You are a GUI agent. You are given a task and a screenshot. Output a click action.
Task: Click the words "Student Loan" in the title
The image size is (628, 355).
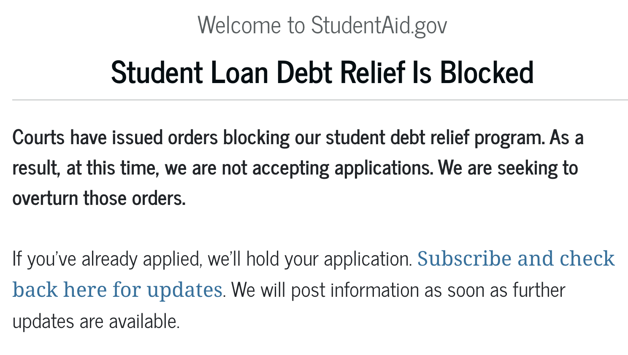coord(190,72)
